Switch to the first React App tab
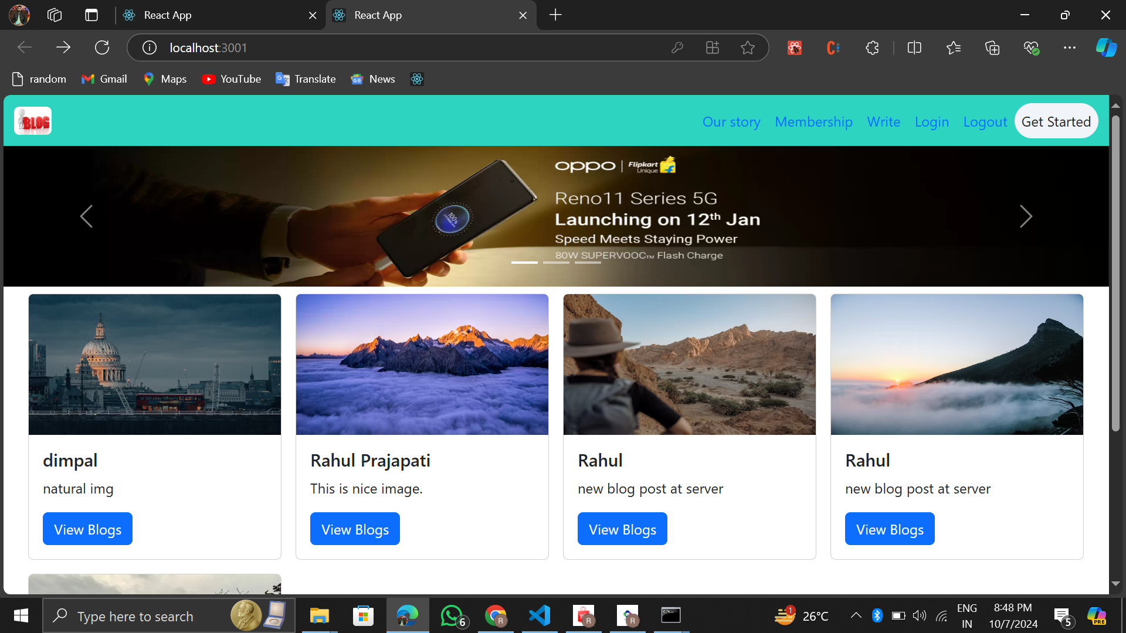This screenshot has width=1126, height=633. [x=220, y=15]
